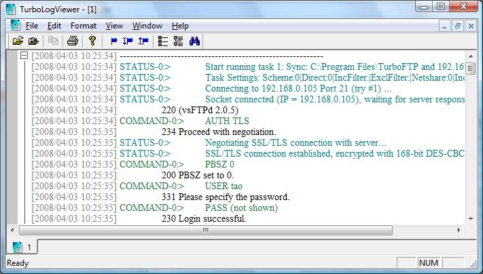Open the Format menu

point(84,26)
